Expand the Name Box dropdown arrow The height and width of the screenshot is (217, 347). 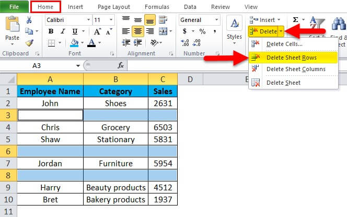tap(78, 65)
